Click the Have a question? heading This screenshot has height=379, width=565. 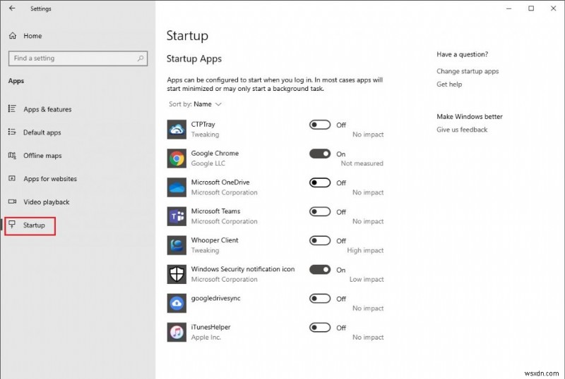coord(463,54)
